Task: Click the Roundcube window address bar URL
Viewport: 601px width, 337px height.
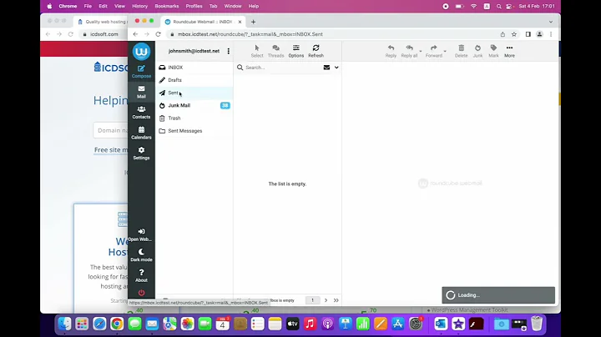Action: click(x=250, y=34)
